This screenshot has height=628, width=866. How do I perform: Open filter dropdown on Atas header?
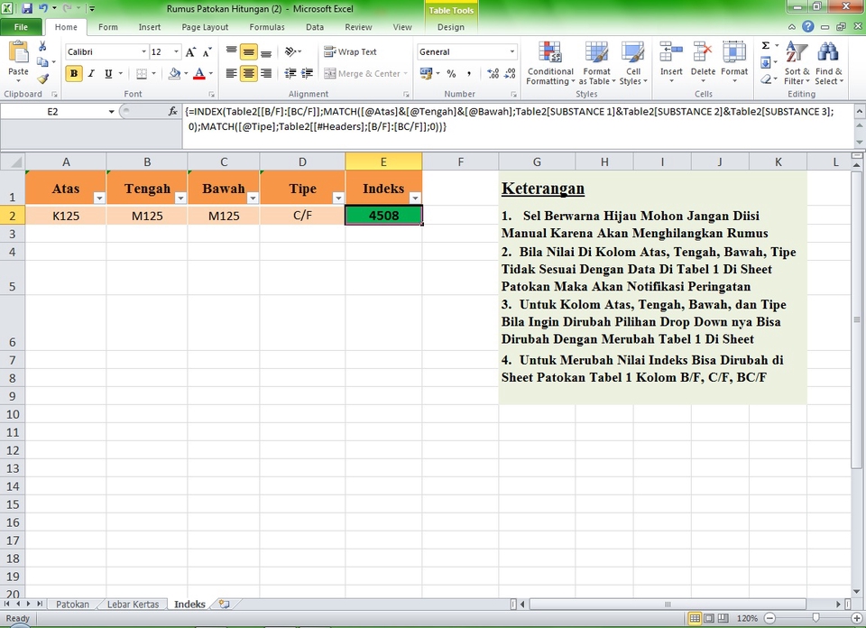(x=99, y=198)
